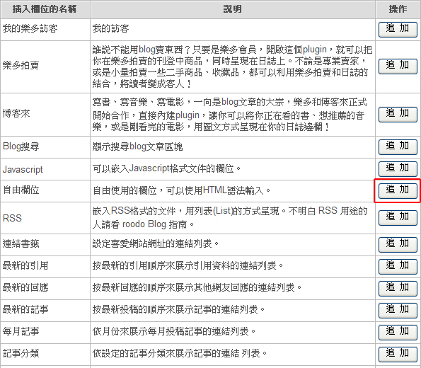Screen dimensions: 421x368
Task: Click 追加 button for 我的樂多訪客
Action: (398, 29)
